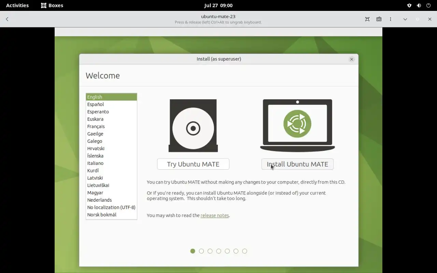Image resolution: width=437 pixels, height=273 pixels.
Task: Select Íslenska in the language list
Action: [x=111, y=156]
